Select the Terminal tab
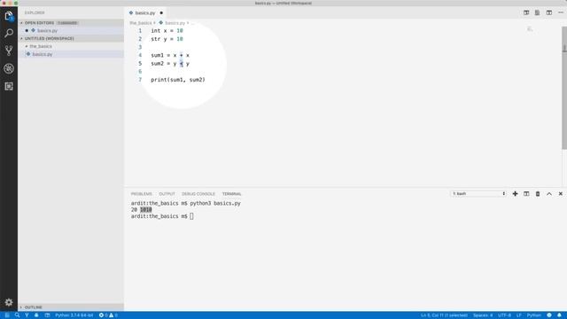 [231, 194]
